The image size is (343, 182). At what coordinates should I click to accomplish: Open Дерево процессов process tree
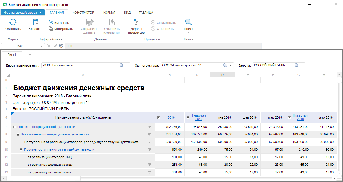tap(136, 26)
